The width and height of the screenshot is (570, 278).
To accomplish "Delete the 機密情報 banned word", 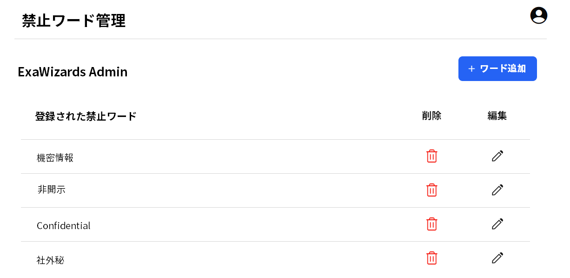I will pyautogui.click(x=431, y=156).
